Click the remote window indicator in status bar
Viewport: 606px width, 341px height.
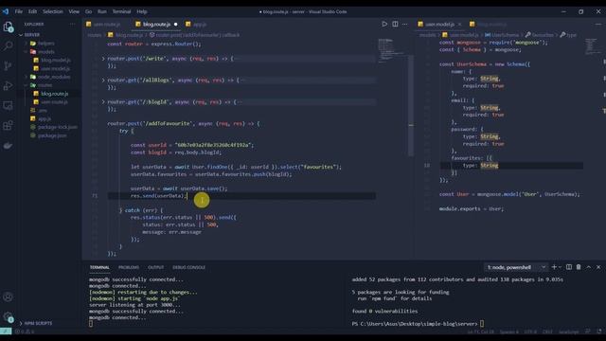(6, 332)
